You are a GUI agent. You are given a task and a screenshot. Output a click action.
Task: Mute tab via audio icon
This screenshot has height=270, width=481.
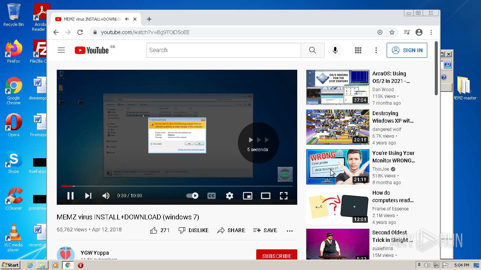pos(127,19)
